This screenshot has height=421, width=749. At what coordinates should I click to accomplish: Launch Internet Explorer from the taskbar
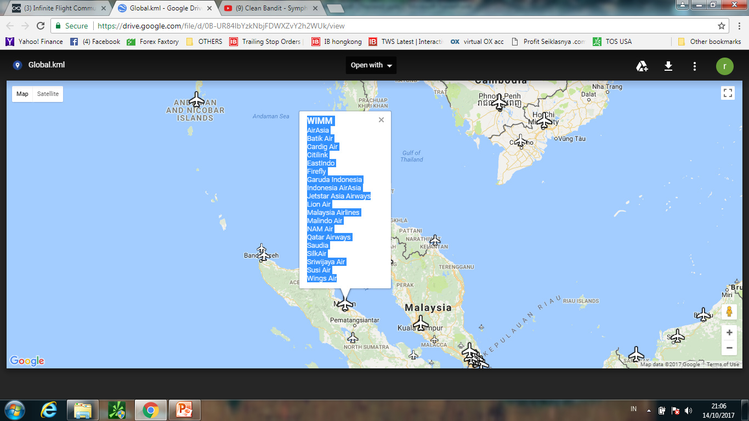tap(49, 409)
